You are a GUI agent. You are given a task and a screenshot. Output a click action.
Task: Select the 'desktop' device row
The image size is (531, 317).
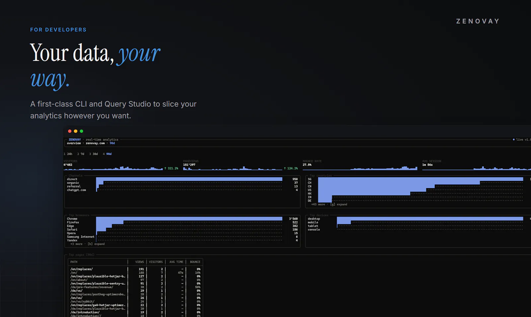pyautogui.click(x=419, y=219)
